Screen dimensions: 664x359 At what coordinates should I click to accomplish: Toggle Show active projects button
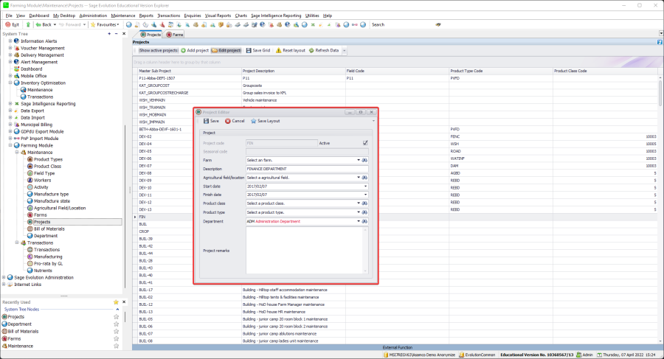pyautogui.click(x=158, y=50)
